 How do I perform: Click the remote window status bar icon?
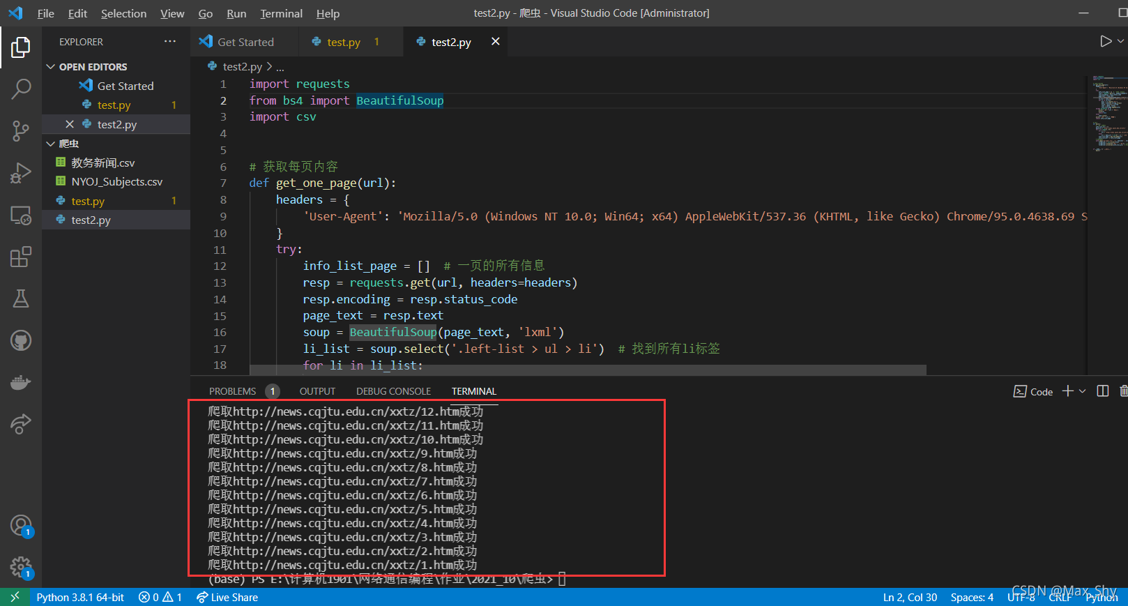(15, 597)
